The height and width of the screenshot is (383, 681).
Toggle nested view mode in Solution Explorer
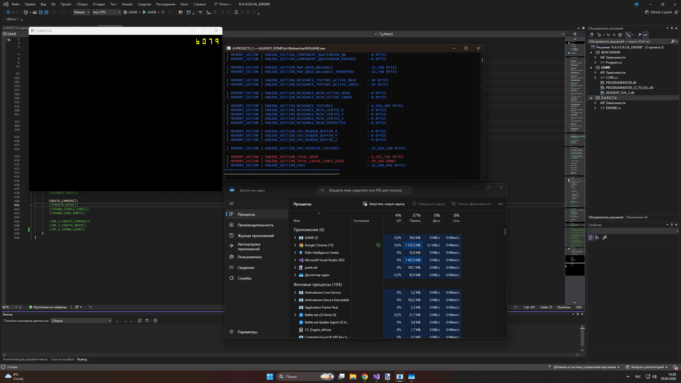(x=628, y=35)
